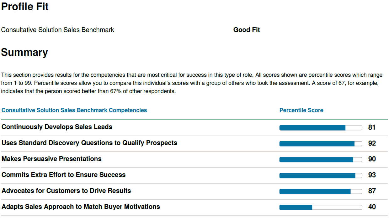The width and height of the screenshot is (389, 221).
Task: Click the Percentile Score column header
Action: click(301, 110)
